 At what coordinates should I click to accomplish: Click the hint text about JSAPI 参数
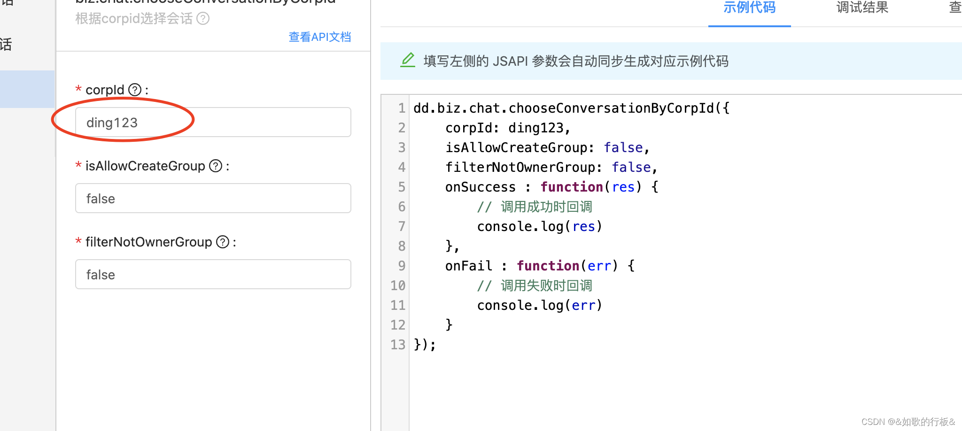(576, 61)
